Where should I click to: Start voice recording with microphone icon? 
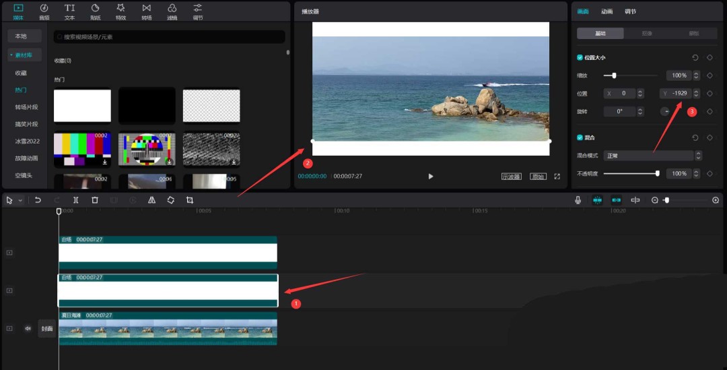pyautogui.click(x=578, y=200)
